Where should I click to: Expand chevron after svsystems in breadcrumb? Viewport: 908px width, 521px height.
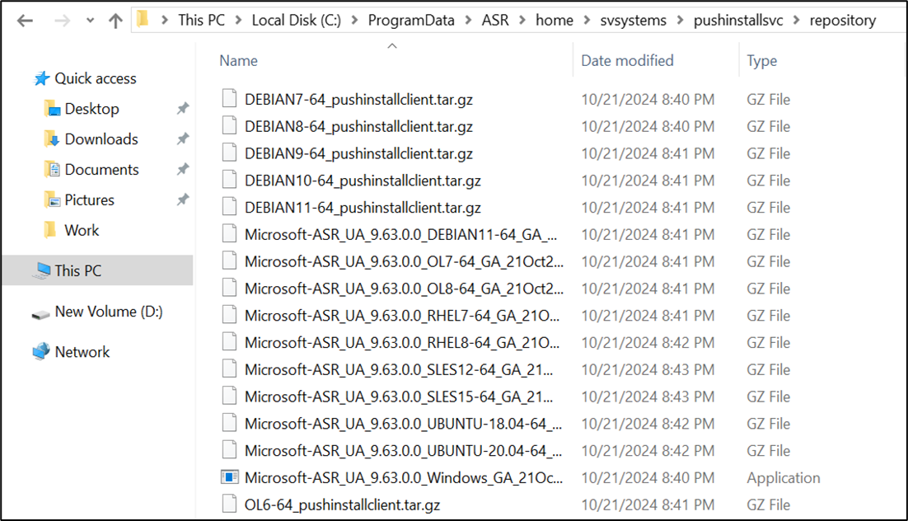click(681, 21)
